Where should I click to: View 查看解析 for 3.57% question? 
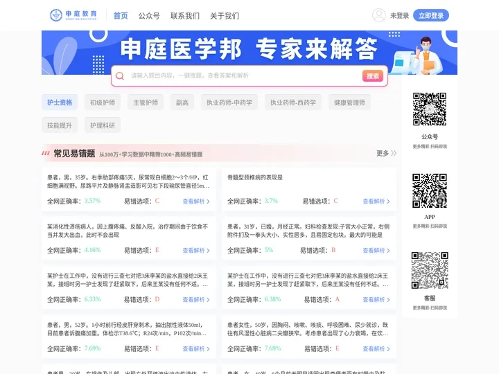(196, 202)
